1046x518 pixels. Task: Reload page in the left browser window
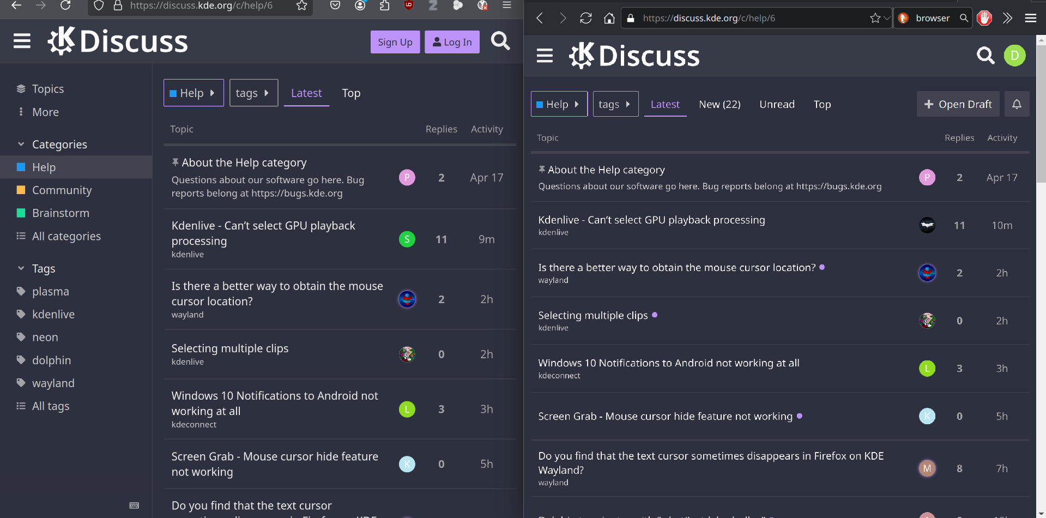65,5
